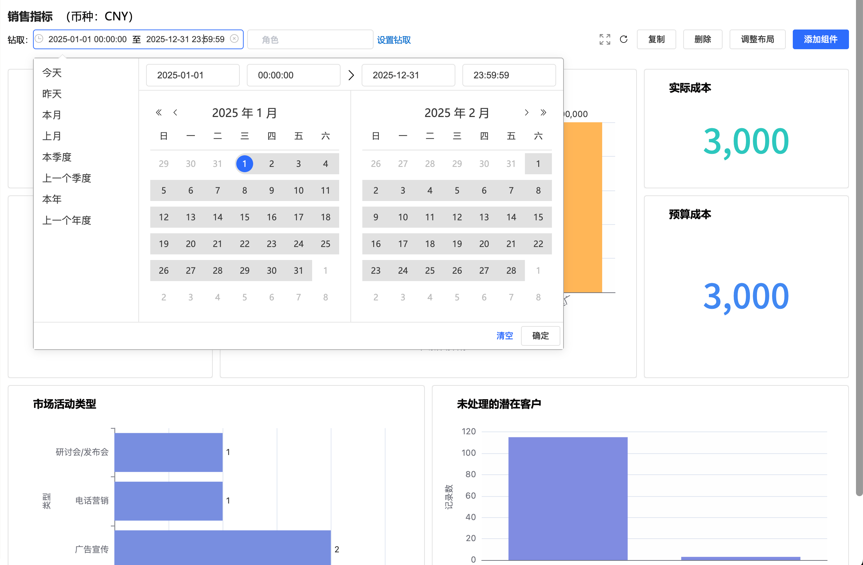Screen dimensions: 863x565
Task: Go to next year with double-right arrow
Action: pyautogui.click(x=543, y=112)
